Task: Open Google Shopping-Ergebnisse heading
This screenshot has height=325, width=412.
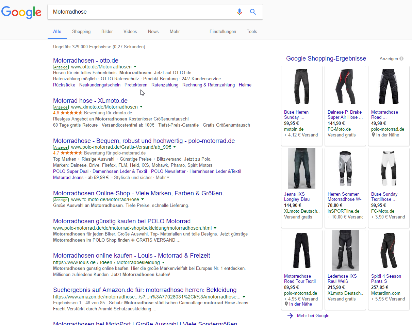Action: 326,59
